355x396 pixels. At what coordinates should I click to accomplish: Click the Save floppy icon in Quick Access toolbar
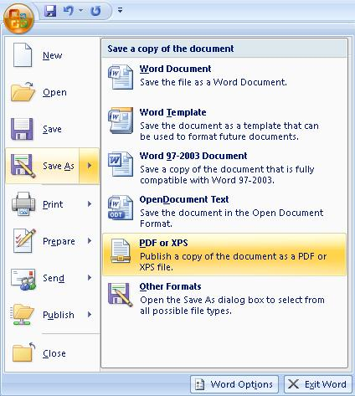50,11
